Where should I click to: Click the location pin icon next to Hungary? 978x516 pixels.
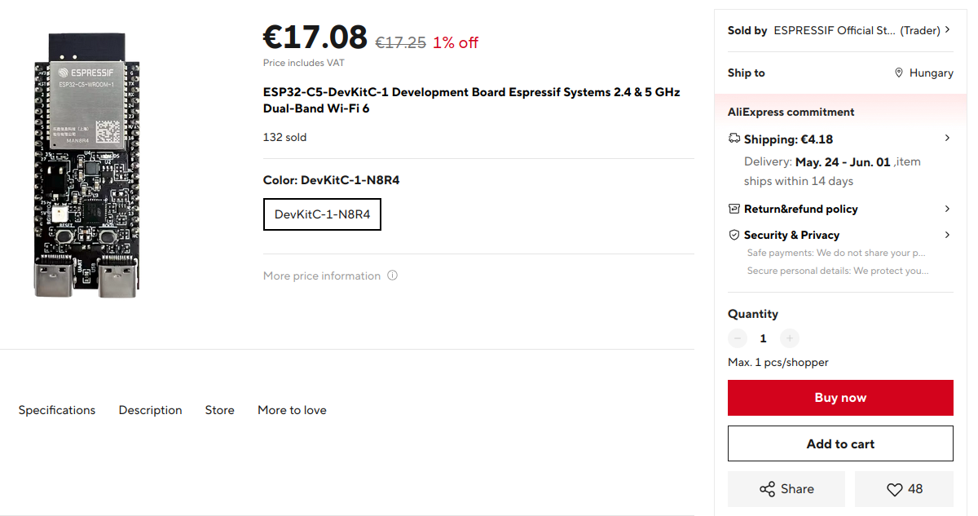pyautogui.click(x=899, y=73)
